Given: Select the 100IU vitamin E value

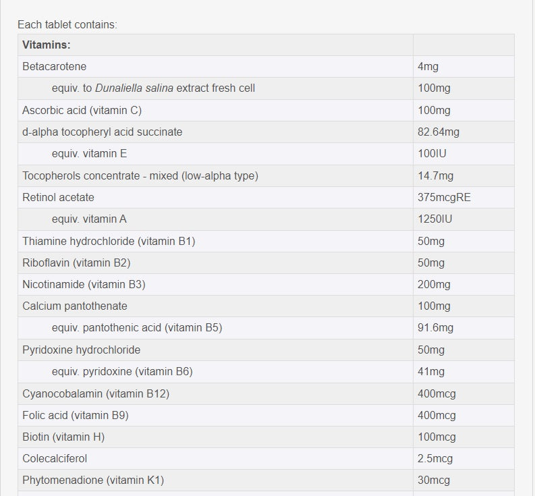Looking at the screenshot, I should click(x=432, y=154).
